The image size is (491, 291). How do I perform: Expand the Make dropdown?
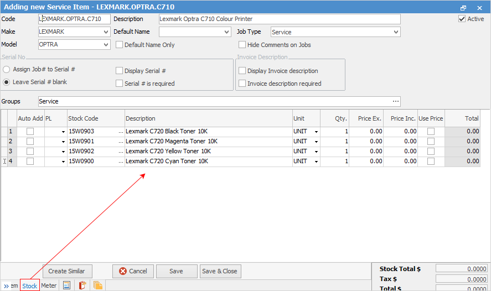[106, 32]
